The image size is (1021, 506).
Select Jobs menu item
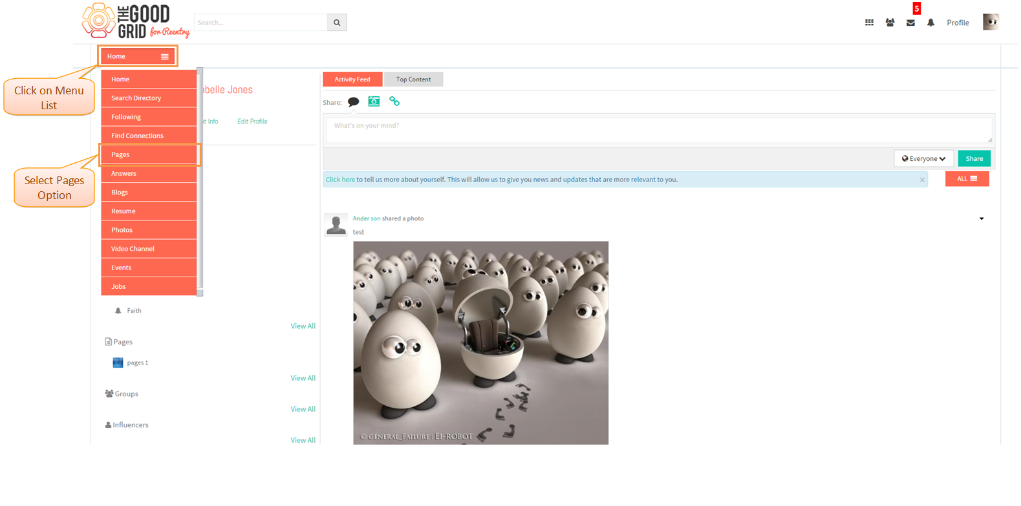[149, 286]
